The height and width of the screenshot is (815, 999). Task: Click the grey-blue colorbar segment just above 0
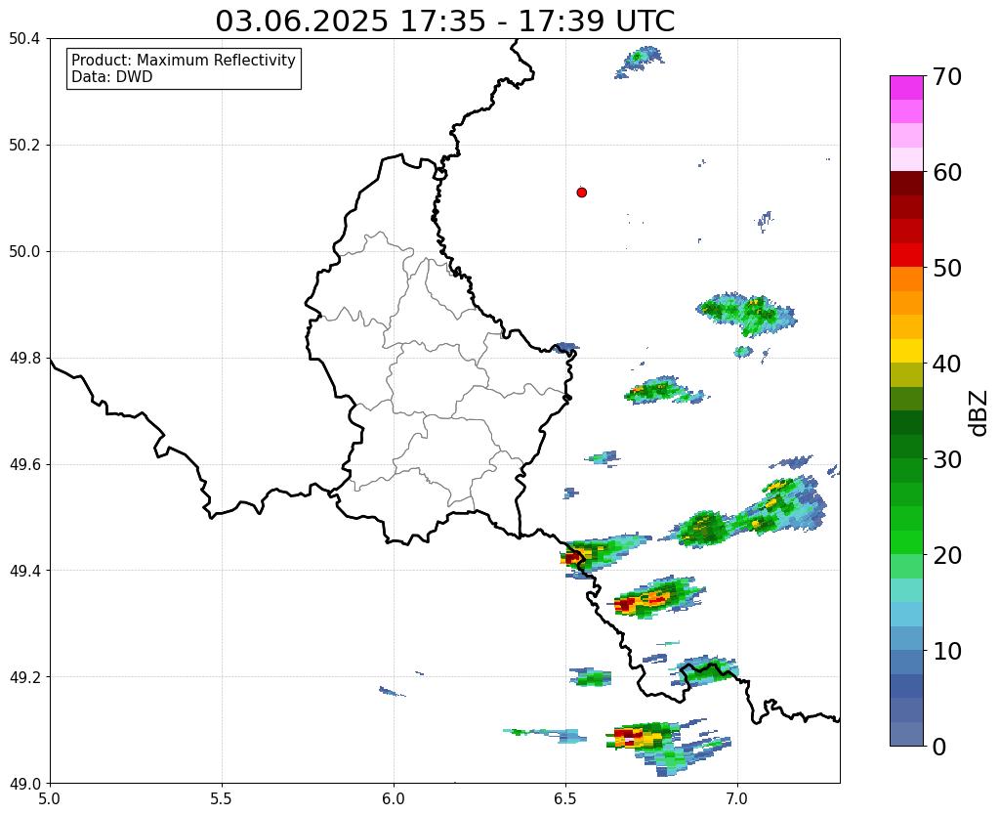(x=906, y=734)
